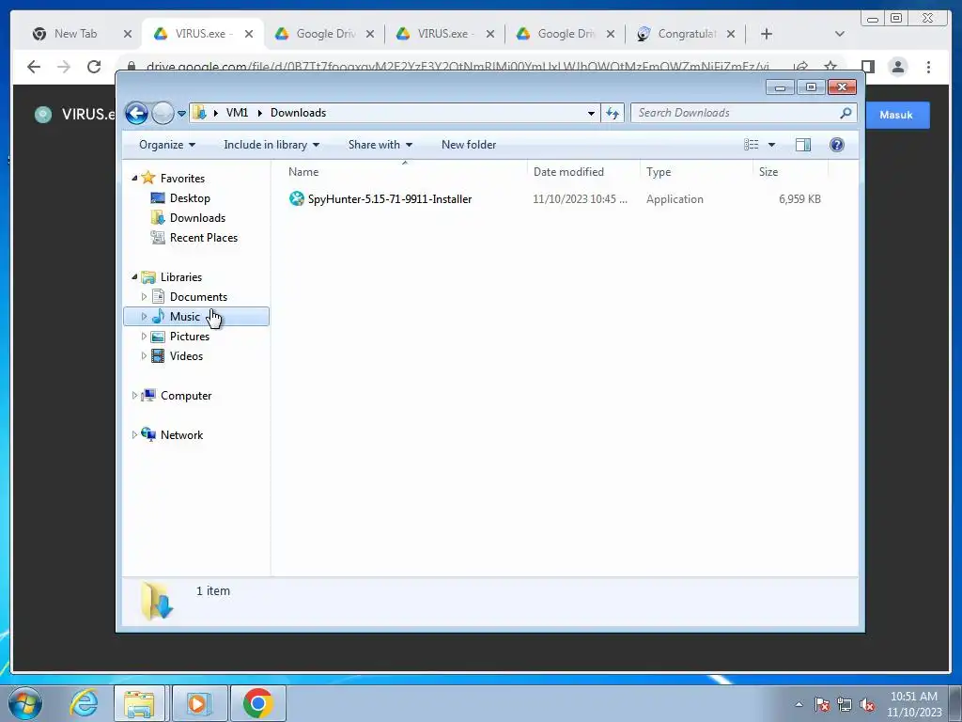The image size is (962, 722).
Task: Open Recent Places
Action: 204,238
